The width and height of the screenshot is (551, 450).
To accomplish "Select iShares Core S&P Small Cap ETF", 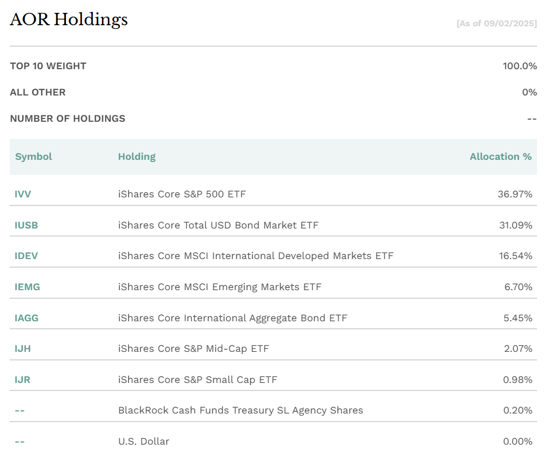I will 197,380.
